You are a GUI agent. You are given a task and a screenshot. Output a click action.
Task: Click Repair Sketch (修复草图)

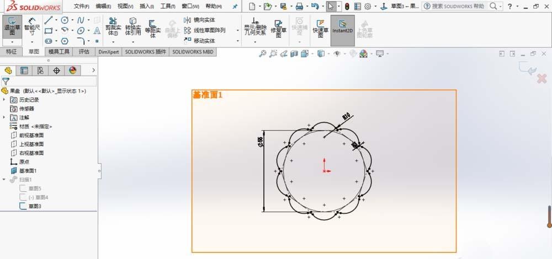278,28
